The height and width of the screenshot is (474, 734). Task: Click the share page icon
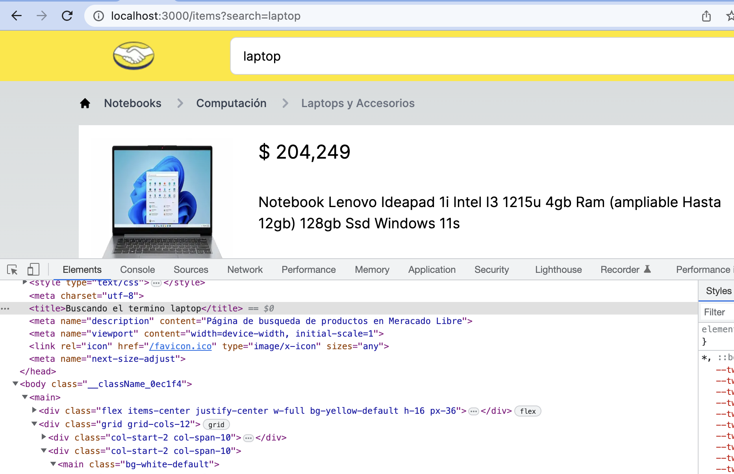(x=706, y=16)
